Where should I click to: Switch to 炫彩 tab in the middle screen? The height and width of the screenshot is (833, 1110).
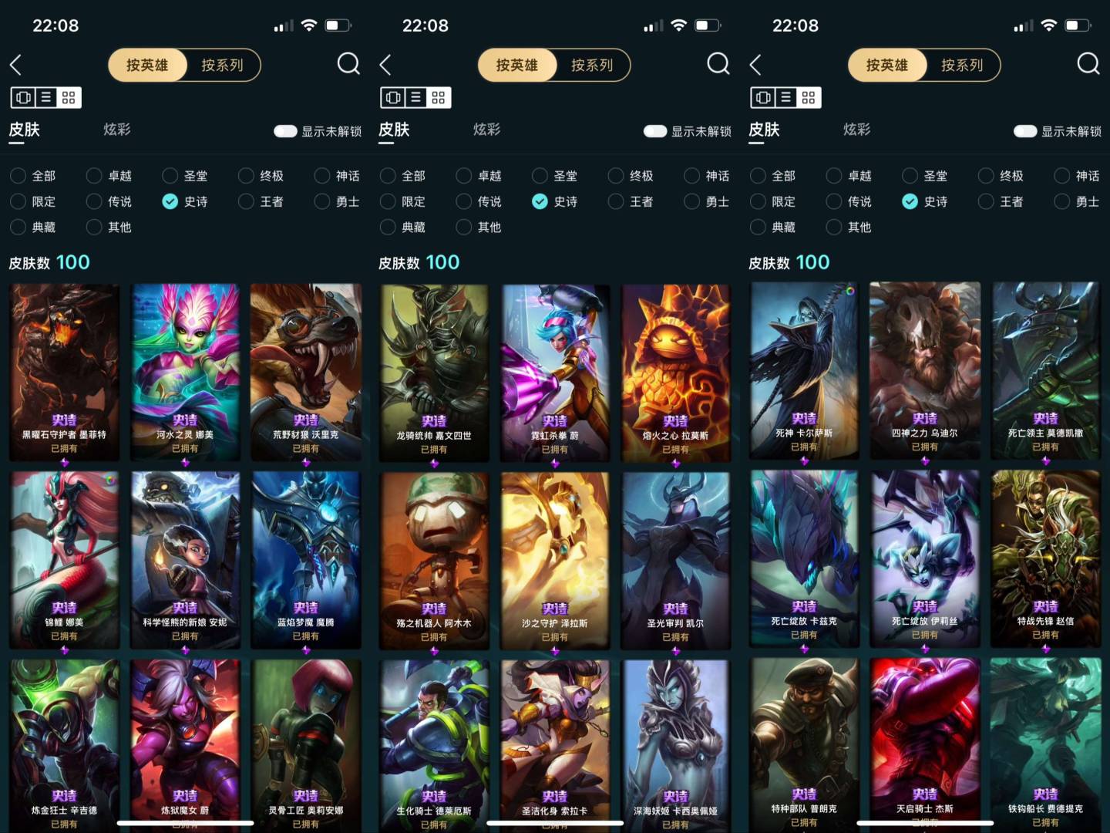coord(486,130)
